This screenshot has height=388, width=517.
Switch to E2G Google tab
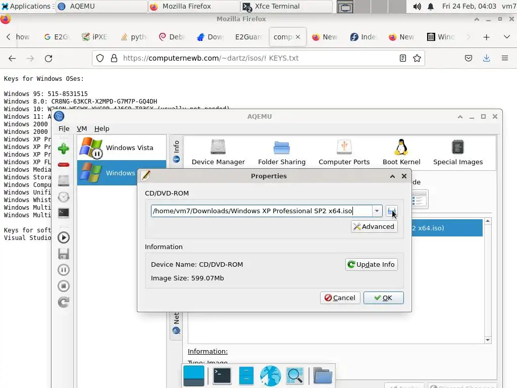tap(57, 37)
